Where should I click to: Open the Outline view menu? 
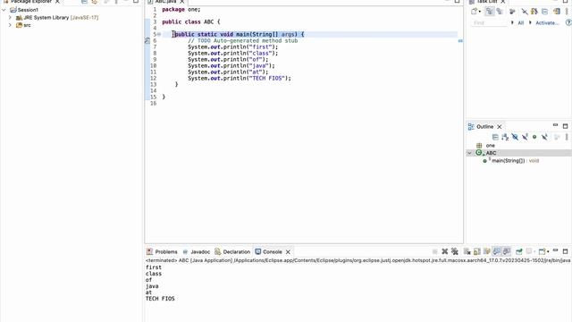(x=567, y=137)
